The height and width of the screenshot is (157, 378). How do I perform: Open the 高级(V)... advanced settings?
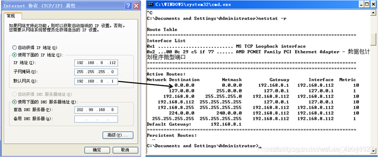[x=118, y=135]
